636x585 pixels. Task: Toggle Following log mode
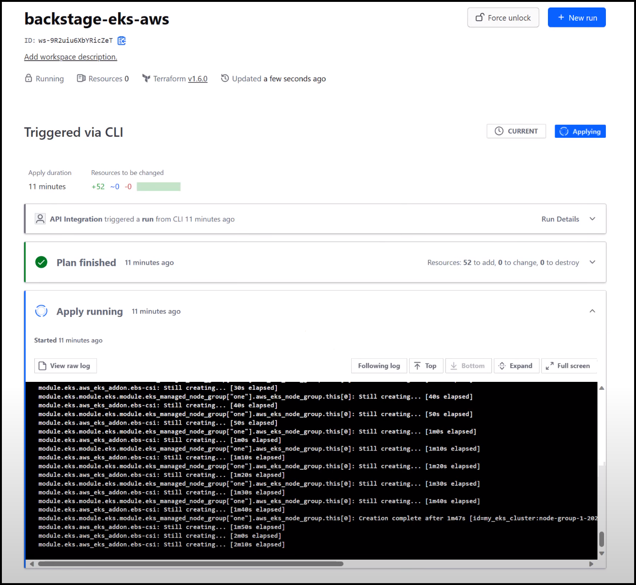click(x=379, y=365)
